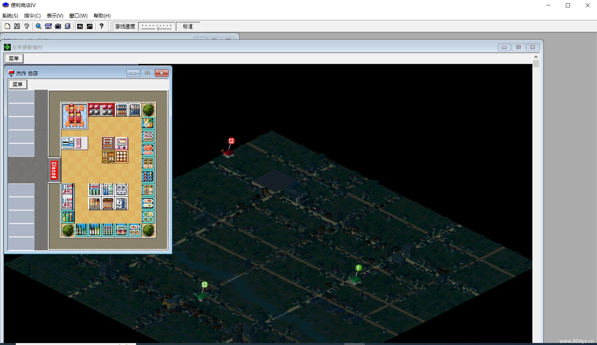Adjust the game speed slider

157,26
